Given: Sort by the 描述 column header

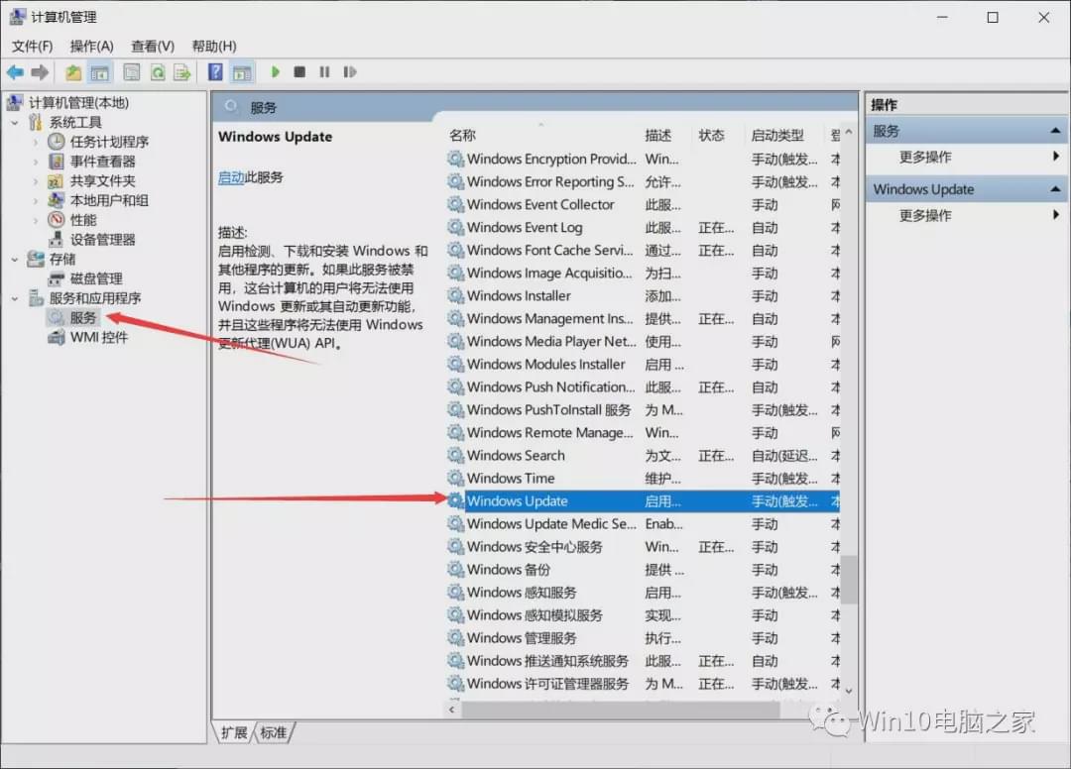Looking at the screenshot, I should (658, 135).
